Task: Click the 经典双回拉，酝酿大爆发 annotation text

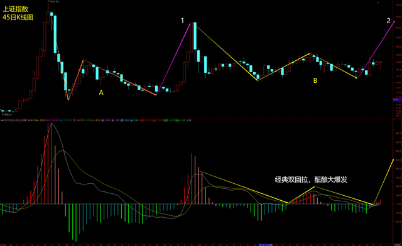Action: [311, 179]
